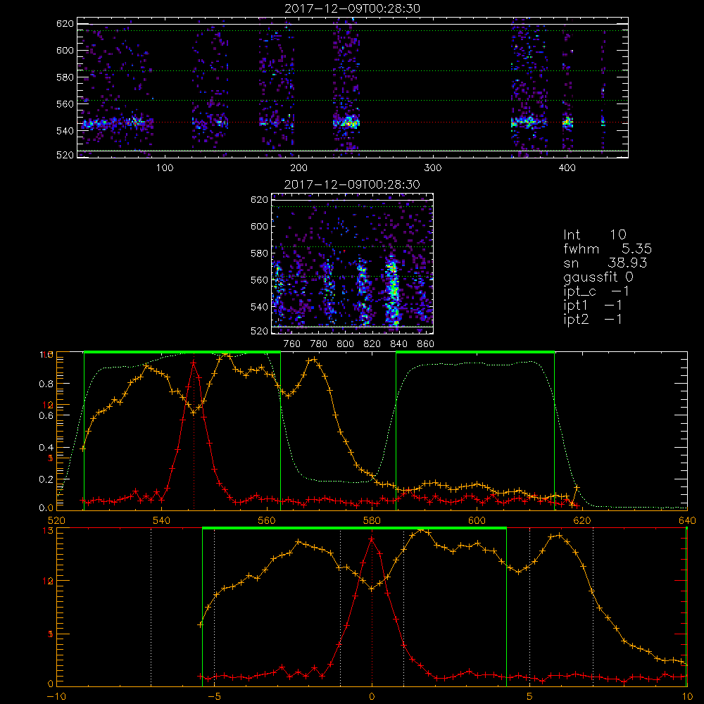This screenshot has height=704, width=704.
Task: Click the top plot title 2017-12-09T00:28:30
Action: pos(353,8)
